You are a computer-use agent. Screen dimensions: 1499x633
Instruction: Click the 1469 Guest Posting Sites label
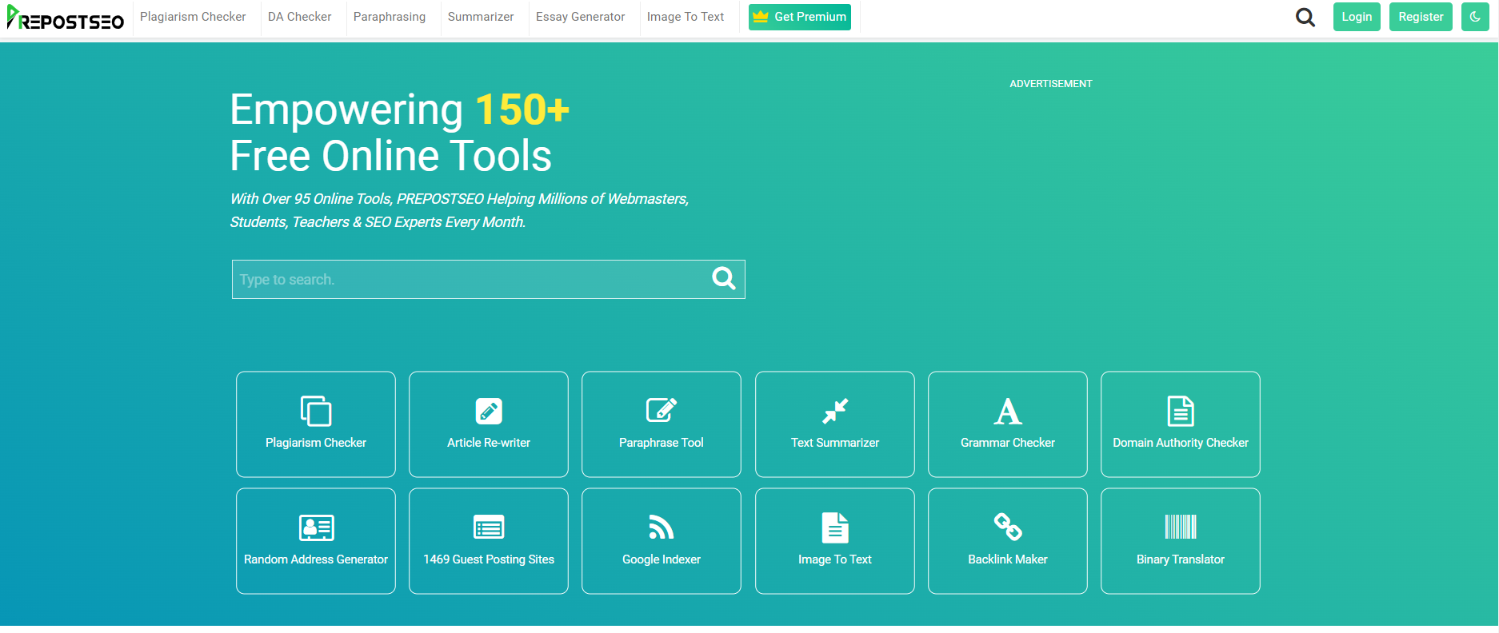coord(489,559)
